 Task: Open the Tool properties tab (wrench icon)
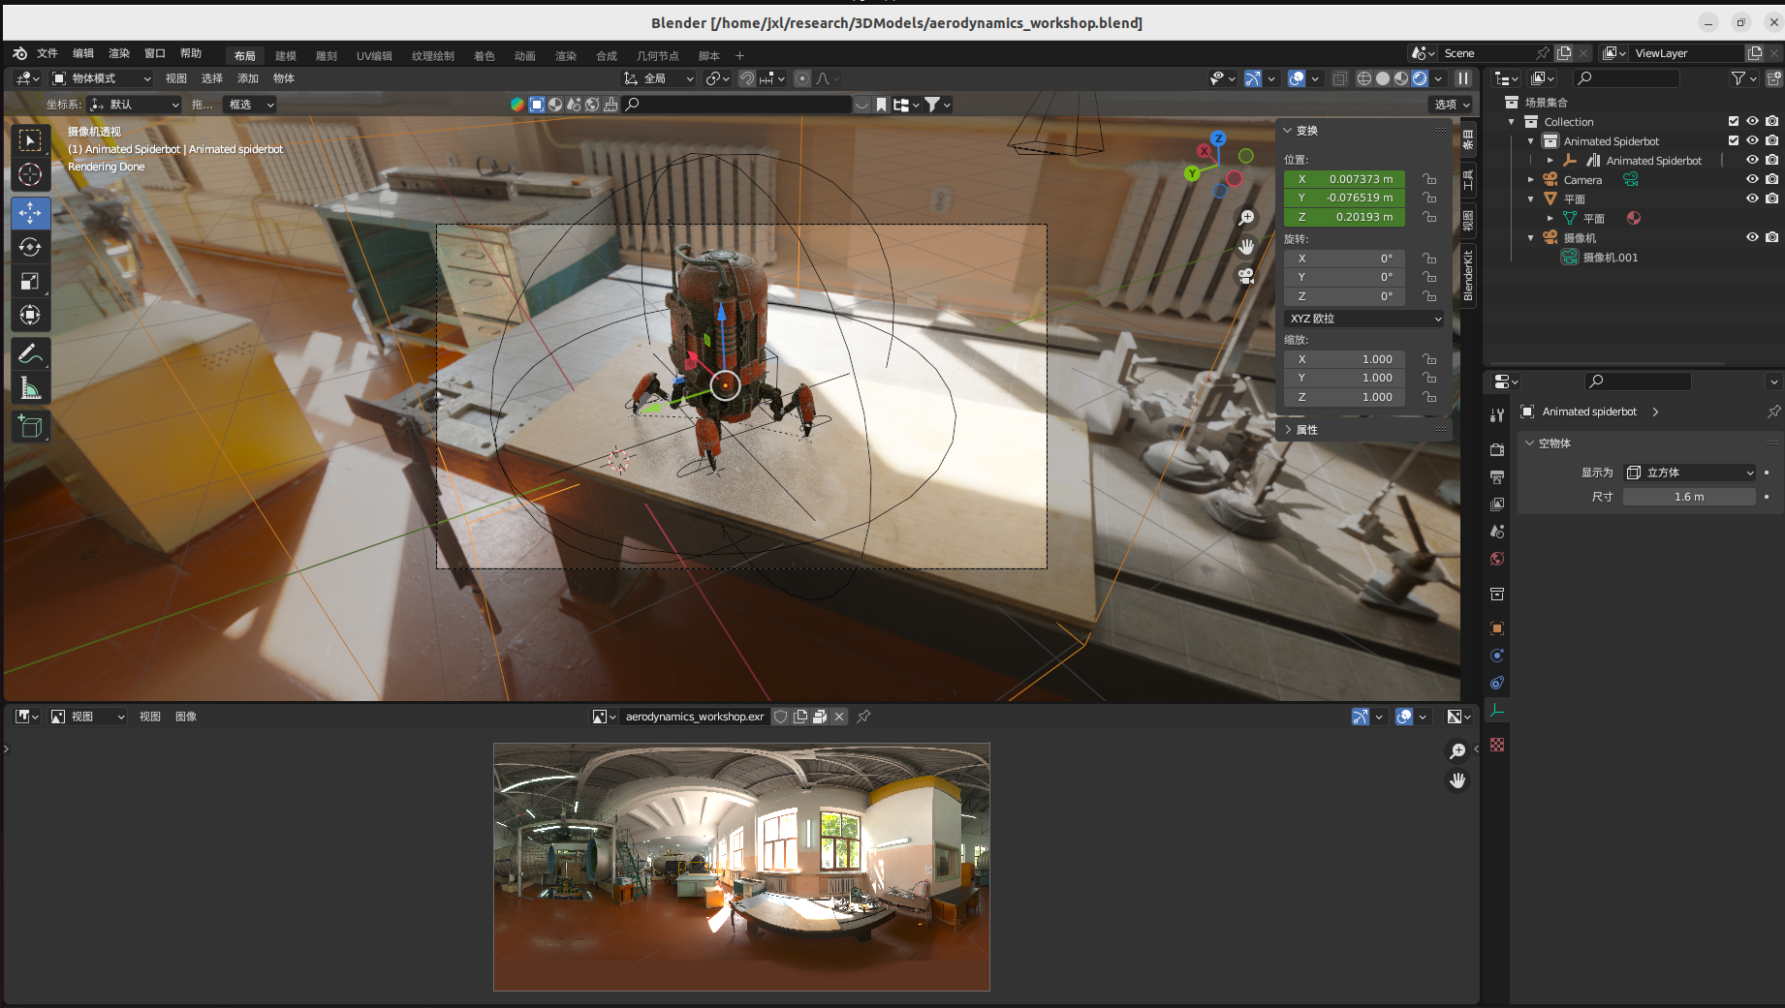point(1497,415)
